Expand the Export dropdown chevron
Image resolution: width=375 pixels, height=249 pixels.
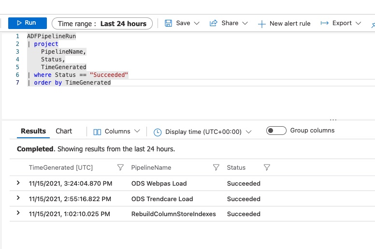coord(358,23)
